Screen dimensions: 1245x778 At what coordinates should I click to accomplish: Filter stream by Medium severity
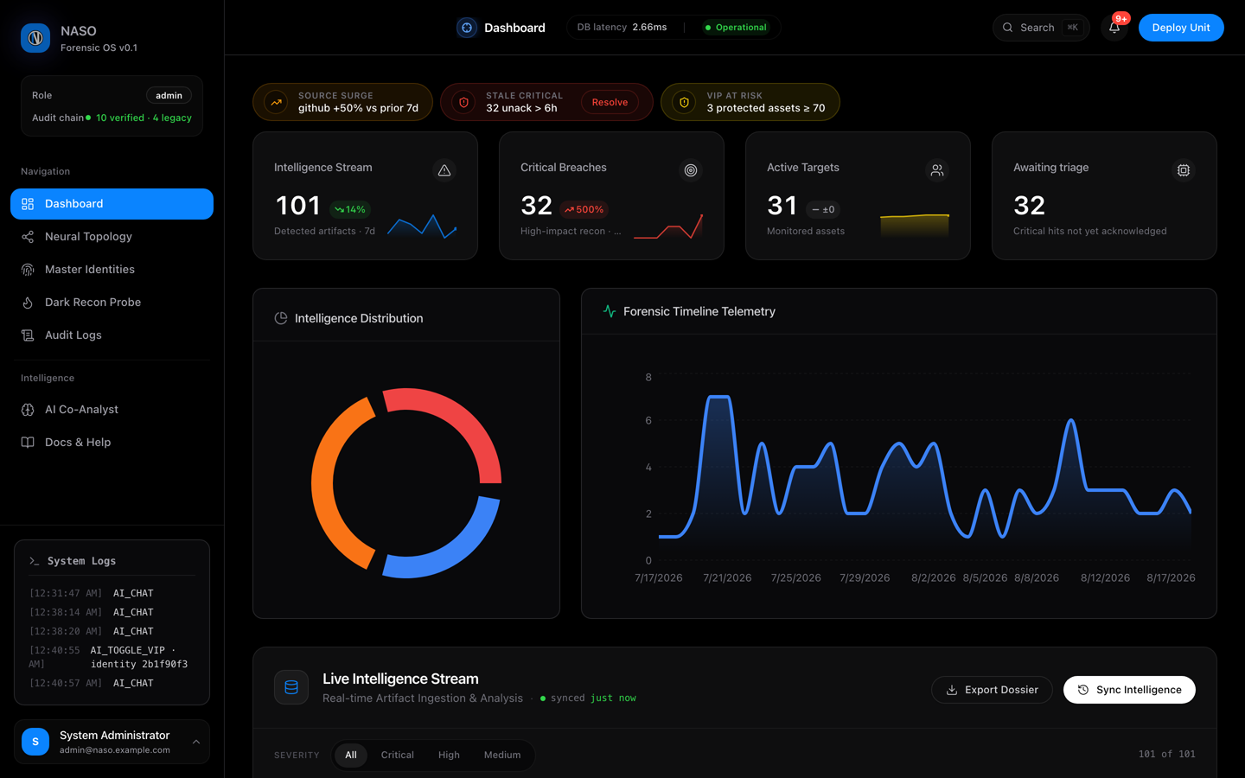click(502, 755)
